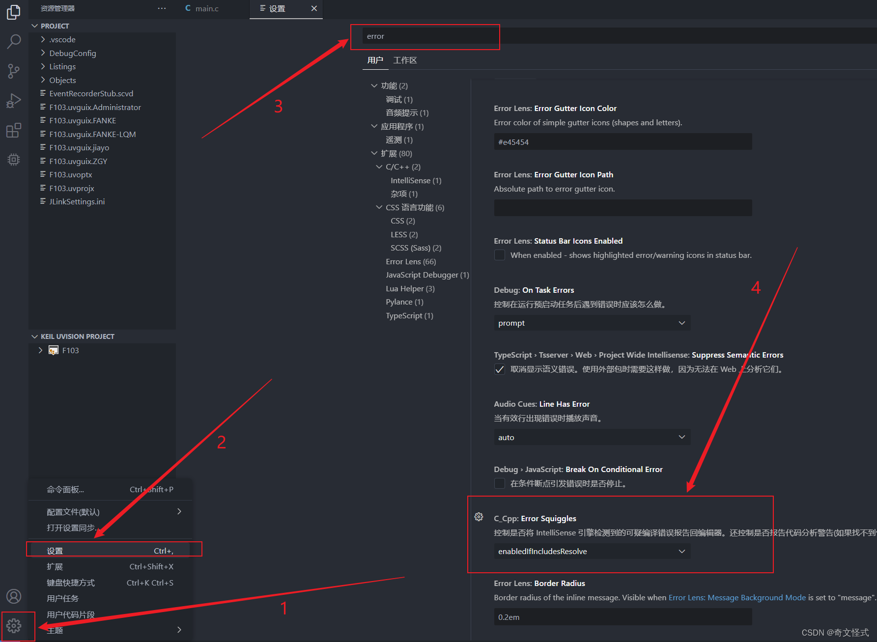Expand the Listings folder
The width and height of the screenshot is (877, 642).
tap(43, 66)
